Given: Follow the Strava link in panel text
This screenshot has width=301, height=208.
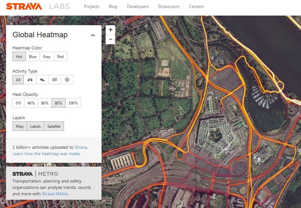Looking at the screenshot, I should pyautogui.click(x=80, y=147).
